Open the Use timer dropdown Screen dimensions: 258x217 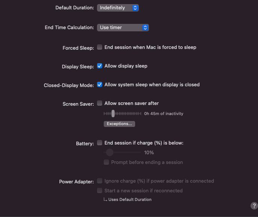[123, 28]
